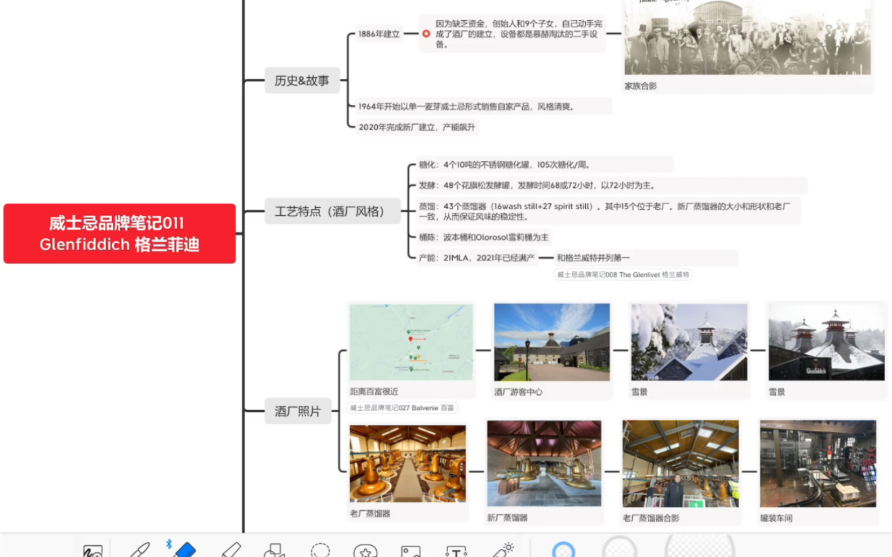Select the 工艺特点（酒厂风格）node
The image size is (892, 557).
click(x=333, y=211)
